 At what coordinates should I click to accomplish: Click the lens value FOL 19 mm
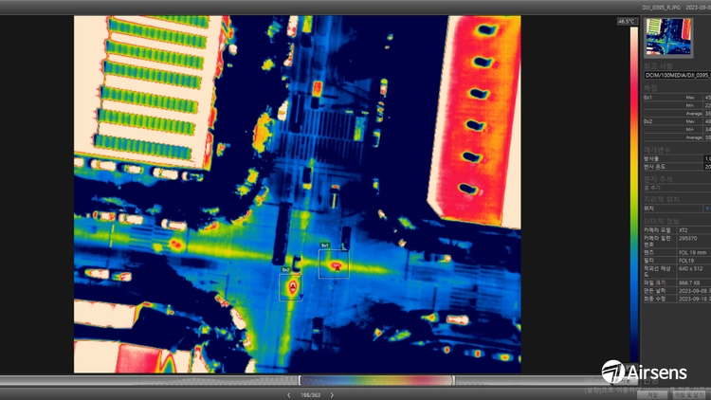(692, 253)
